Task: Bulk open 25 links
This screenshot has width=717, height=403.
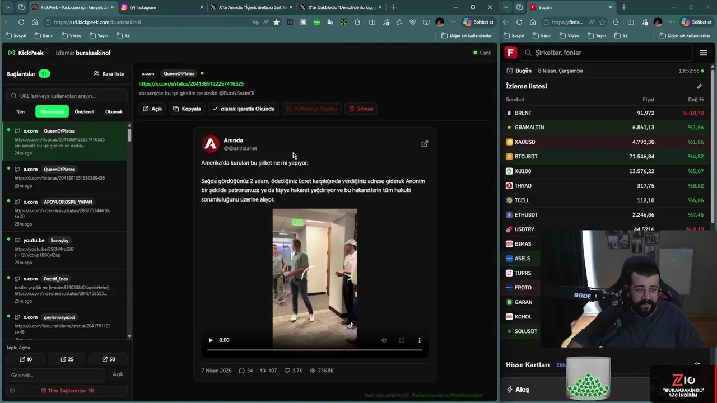Action: [67, 359]
